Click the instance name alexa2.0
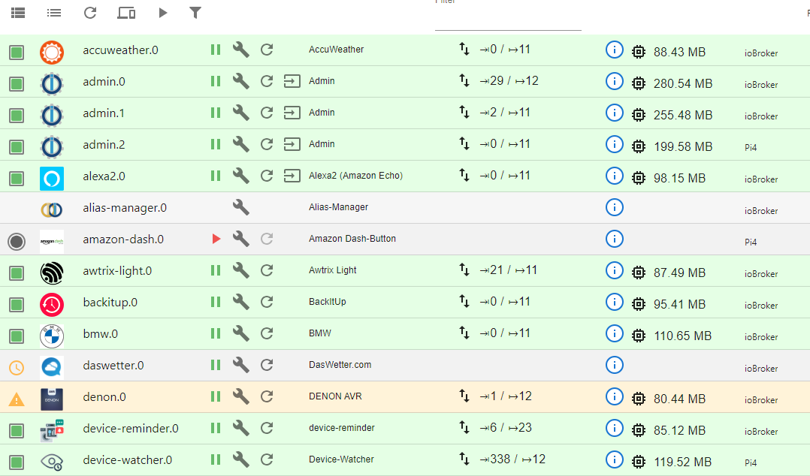Image resolution: width=810 pixels, height=476 pixels. pyautogui.click(x=104, y=176)
